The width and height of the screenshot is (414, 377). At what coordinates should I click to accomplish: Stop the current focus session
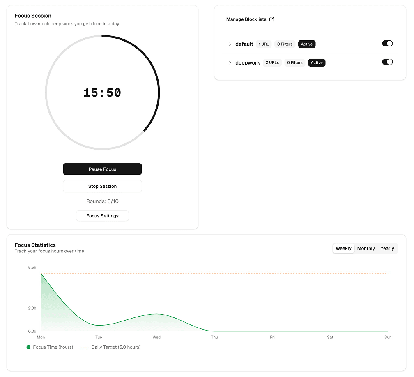click(102, 186)
